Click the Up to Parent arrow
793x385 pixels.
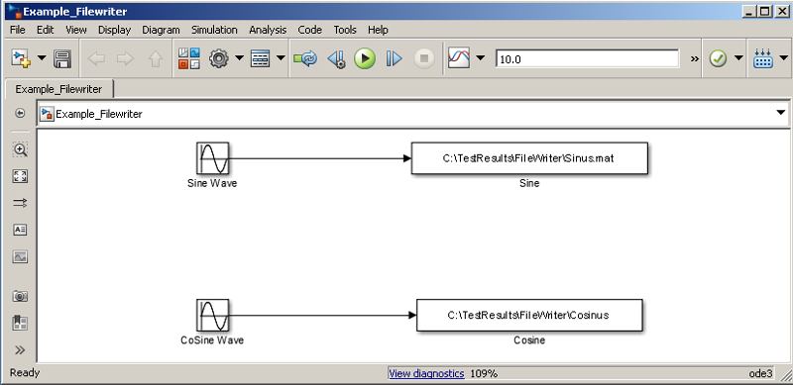coord(156,59)
